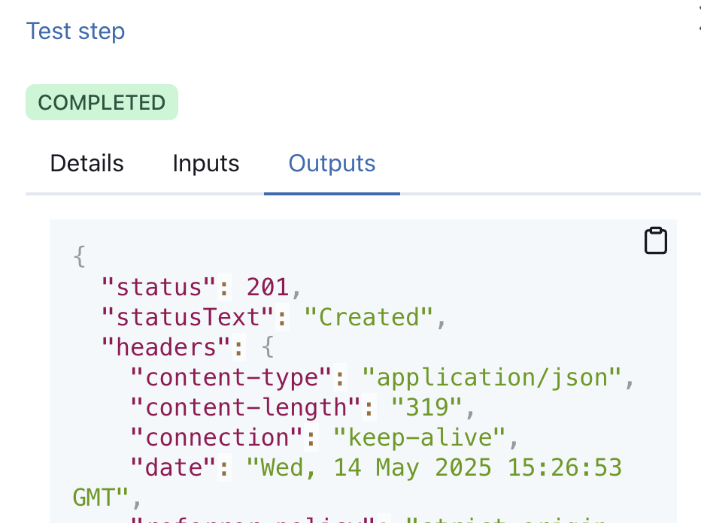Screen dimensions: 701x523
Task: Click the "date" key
Action: tap(174, 467)
